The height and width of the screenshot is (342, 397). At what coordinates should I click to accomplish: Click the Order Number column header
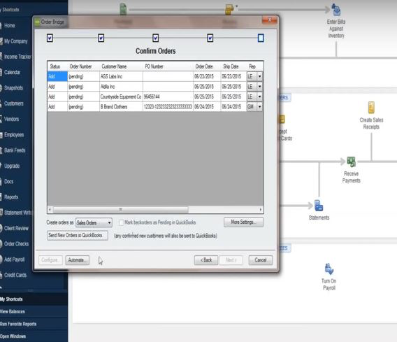[x=84, y=66]
